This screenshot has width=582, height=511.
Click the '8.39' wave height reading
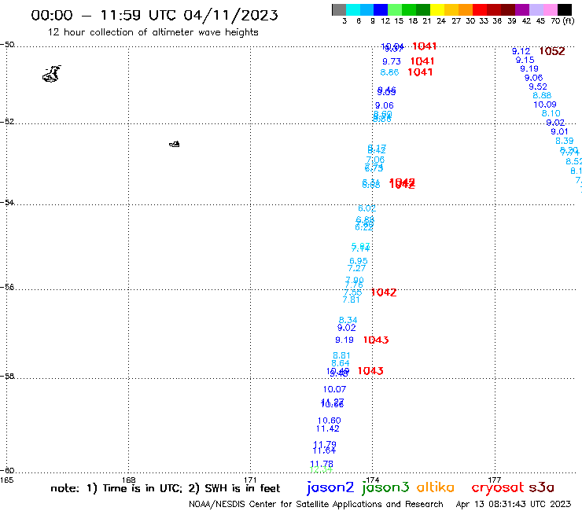(564, 141)
